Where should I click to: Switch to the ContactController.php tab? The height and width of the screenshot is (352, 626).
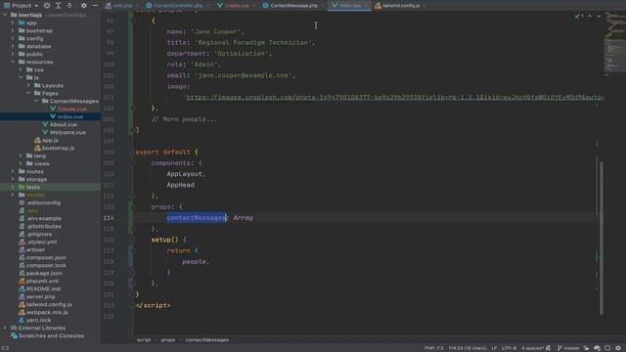point(175,6)
